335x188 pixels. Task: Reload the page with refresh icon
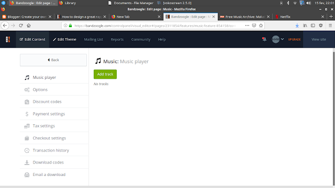[21, 26]
